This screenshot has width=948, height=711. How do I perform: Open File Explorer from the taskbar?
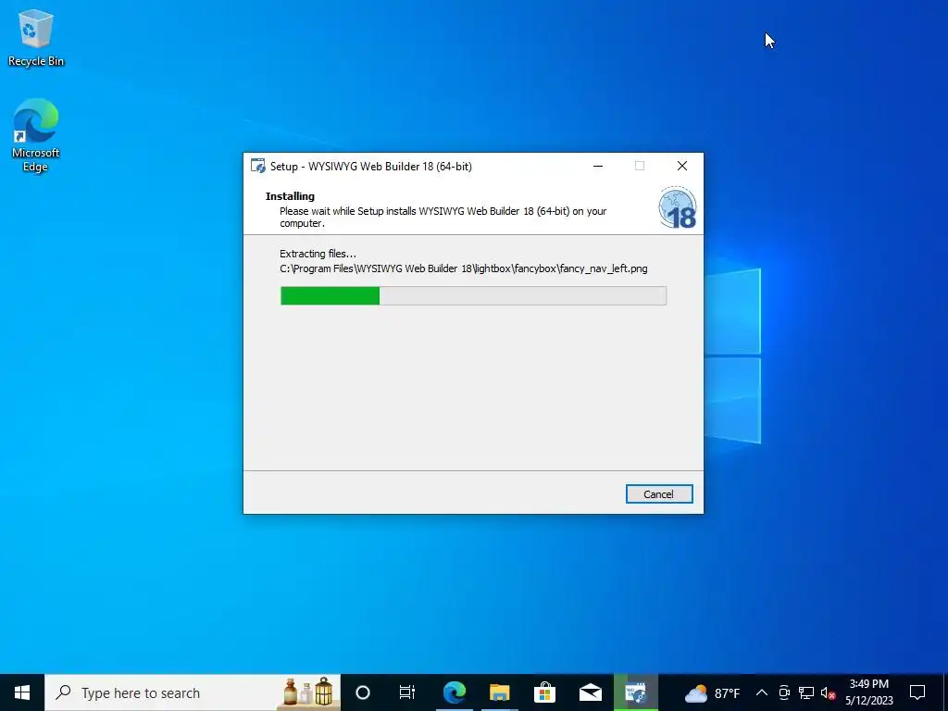point(499,692)
